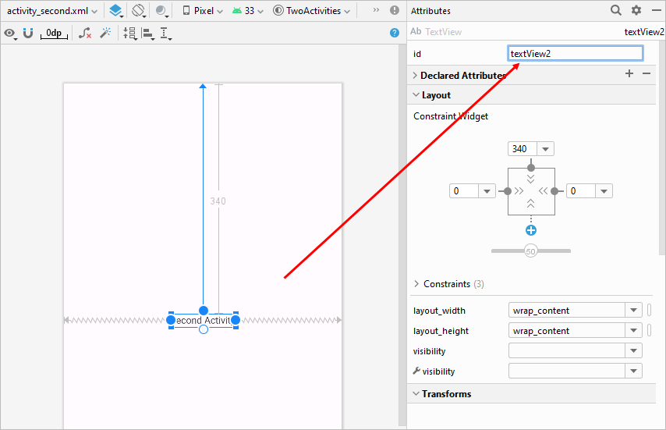Image resolution: width=666 pixels, height=430 pixels.
Task: Open the Guidelines tool icon
Action: pos(165,34)
